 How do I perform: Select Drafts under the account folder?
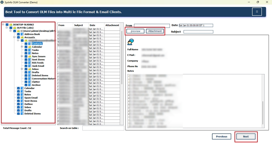[35, 72]
